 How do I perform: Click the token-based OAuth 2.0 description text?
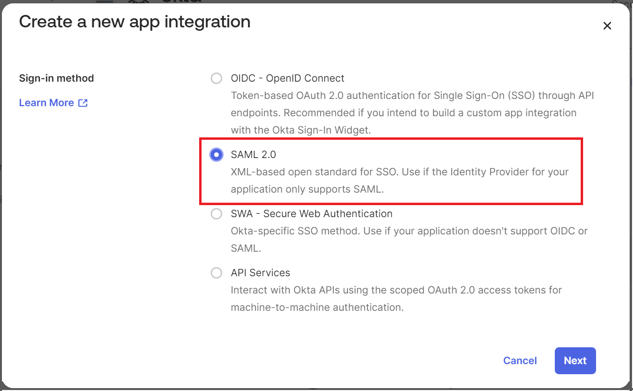412,112
